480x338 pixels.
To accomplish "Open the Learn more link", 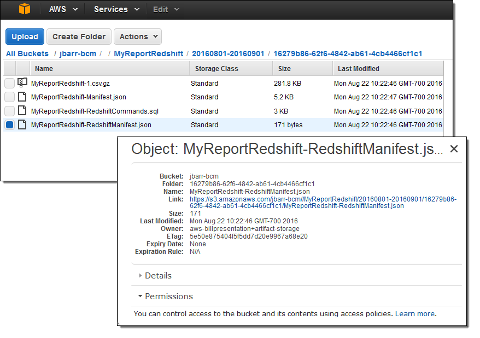I will pyautogui.click(x=415, y=314).
